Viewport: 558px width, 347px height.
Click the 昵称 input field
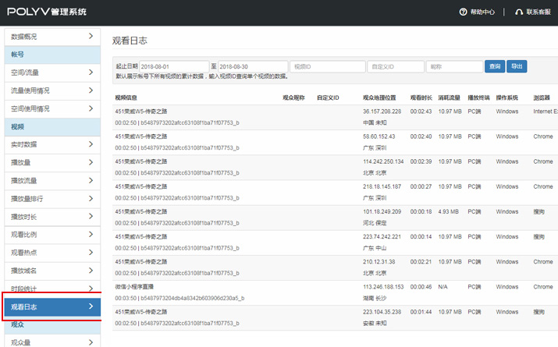pyautogui.click(x=453, y=66)
